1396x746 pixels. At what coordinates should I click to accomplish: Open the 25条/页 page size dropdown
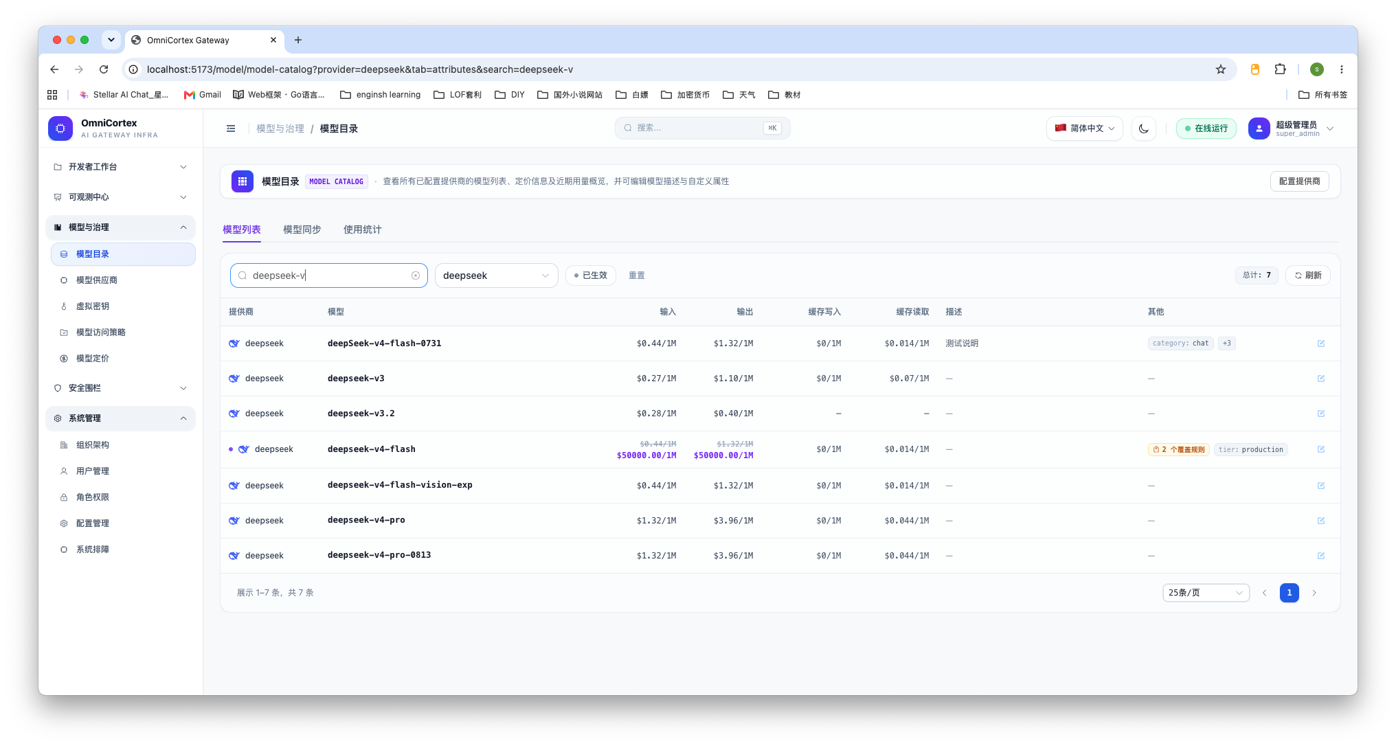click(x=1206, y=593)
